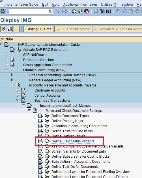
Task: Click the BC Sets for Activity button
Action: 73,29
